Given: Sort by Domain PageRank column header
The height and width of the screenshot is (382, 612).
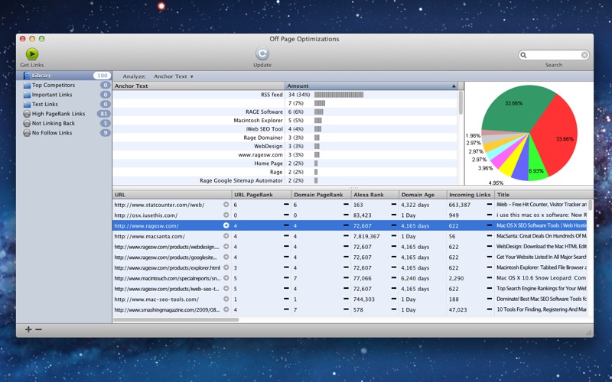Looking at the screenshot, I should [321, 195].
